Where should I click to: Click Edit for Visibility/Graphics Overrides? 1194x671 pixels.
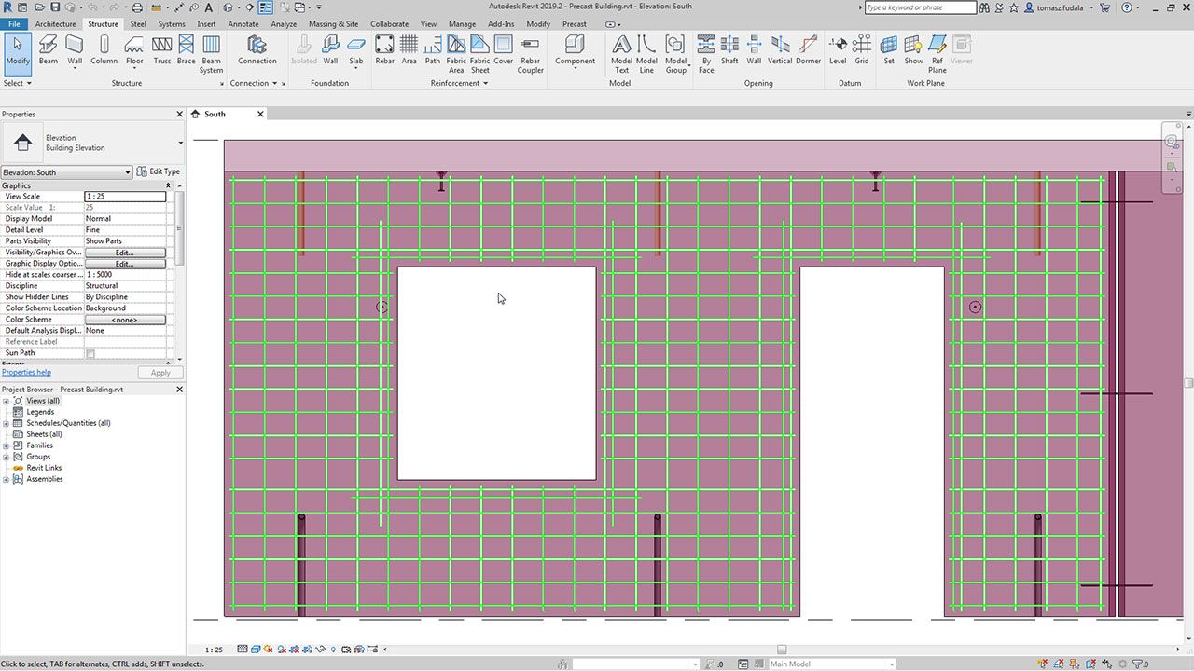point(124,253)
